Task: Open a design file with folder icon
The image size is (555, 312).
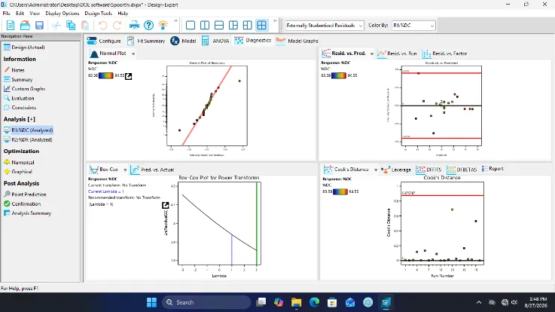Action: [25, 25]
